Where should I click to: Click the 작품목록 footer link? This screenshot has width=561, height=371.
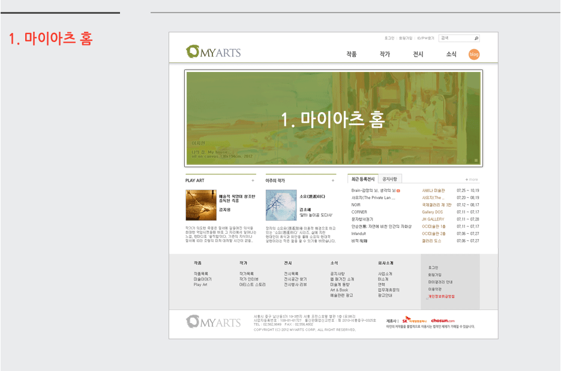(201, 274)
